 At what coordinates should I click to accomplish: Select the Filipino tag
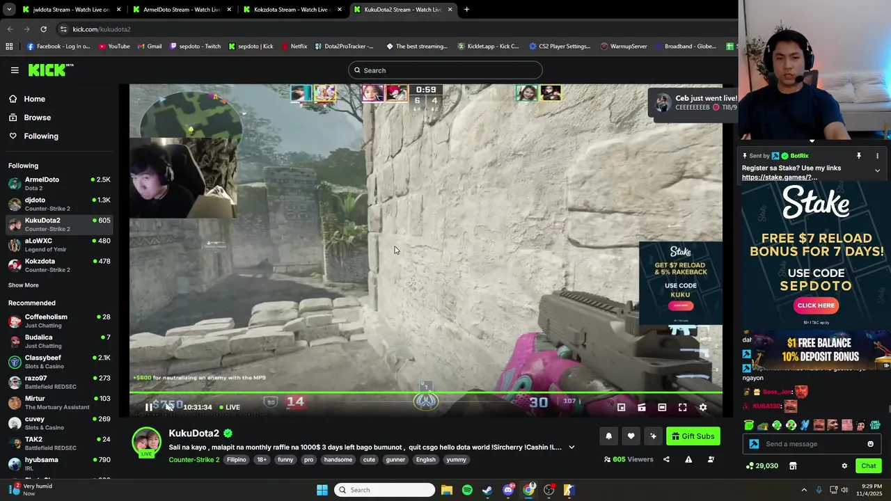coord(237,459)
